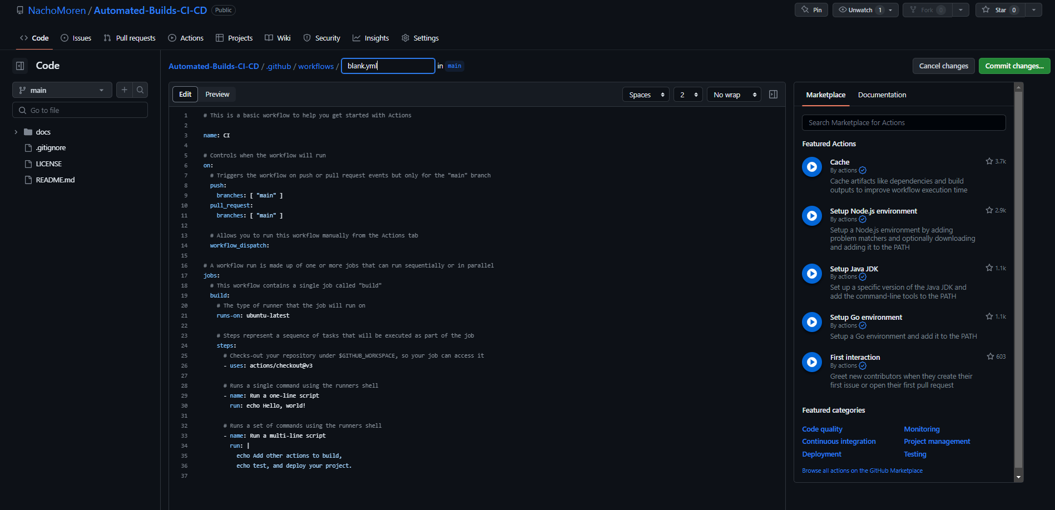
Task: Click the Go to file search field
Action: coord(80,110)
